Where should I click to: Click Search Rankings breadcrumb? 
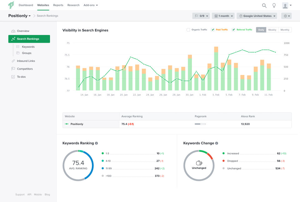click(47, 16)
